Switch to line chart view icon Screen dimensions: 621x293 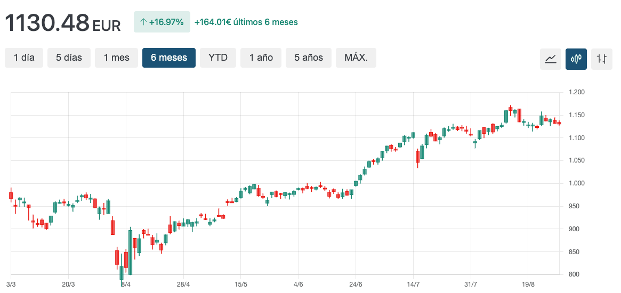tap(551, 59)
